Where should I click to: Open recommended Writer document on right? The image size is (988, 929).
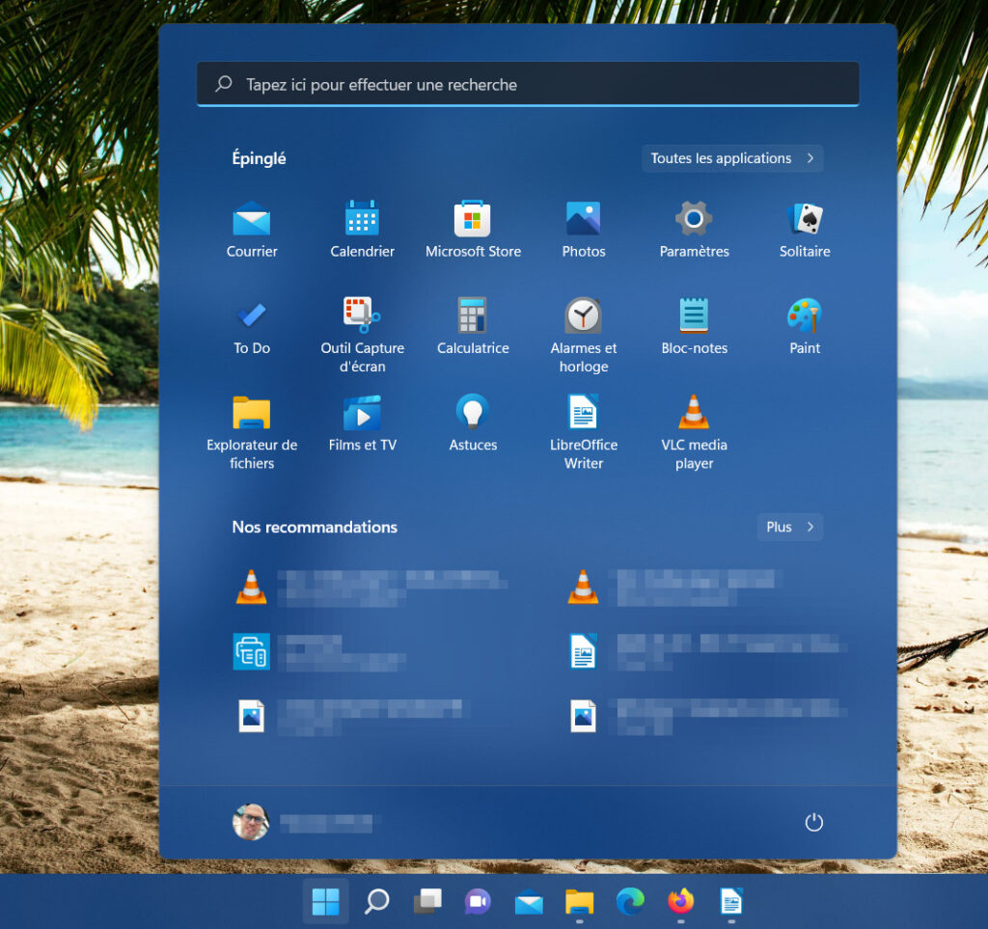pos(703,651)
